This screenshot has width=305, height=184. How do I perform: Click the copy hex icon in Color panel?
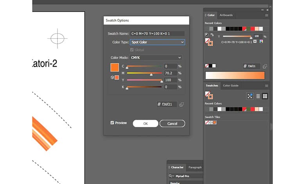tap(265, 67)
